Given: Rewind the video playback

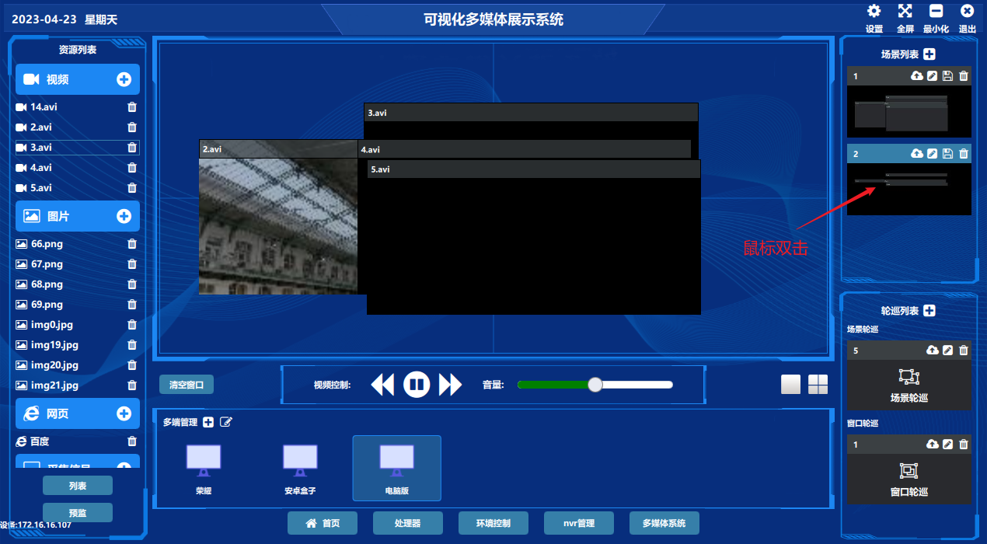Looking at the screenshot, I should point(382,385).
